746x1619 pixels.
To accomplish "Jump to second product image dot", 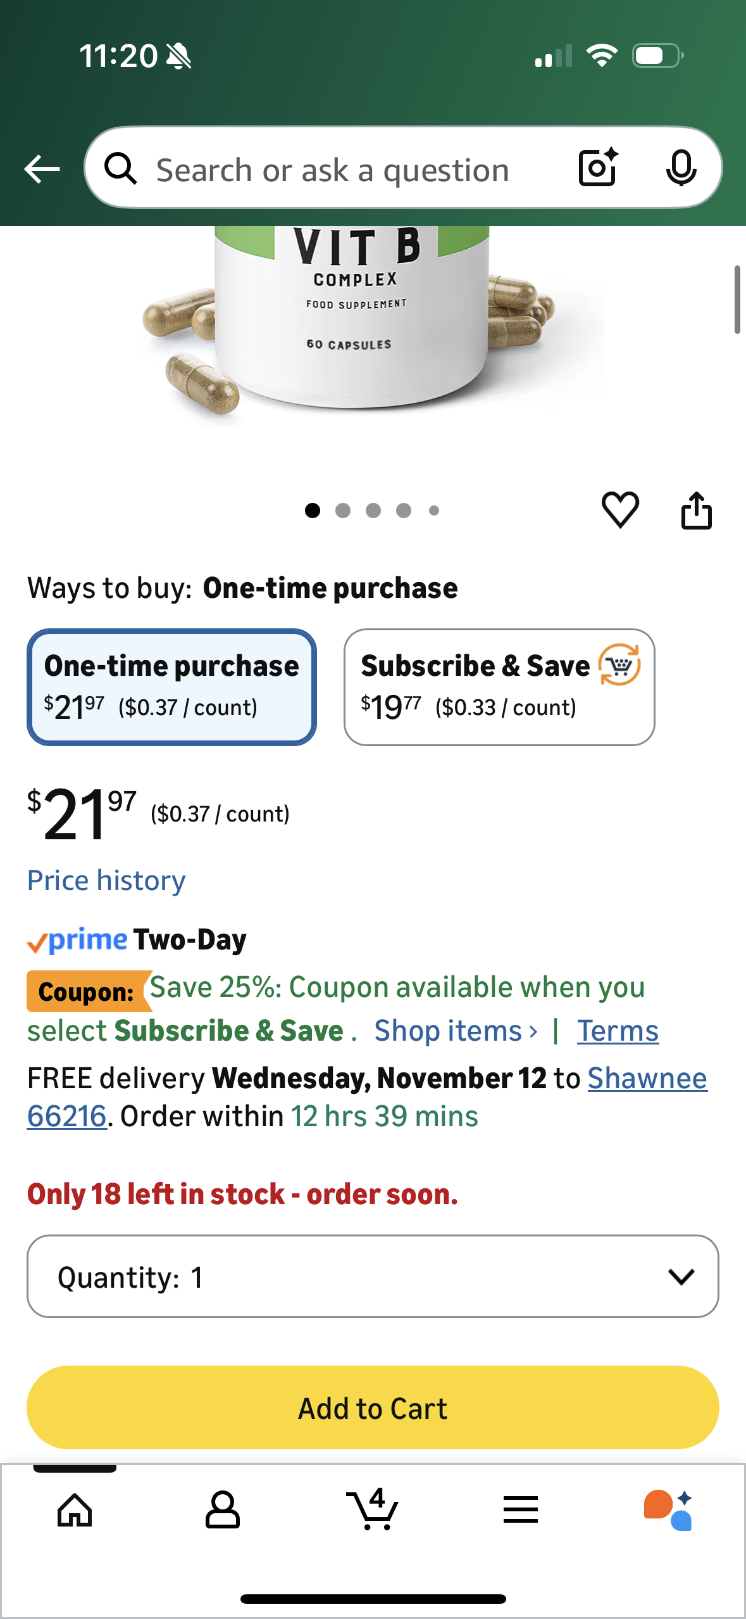I will coord(343,511).
